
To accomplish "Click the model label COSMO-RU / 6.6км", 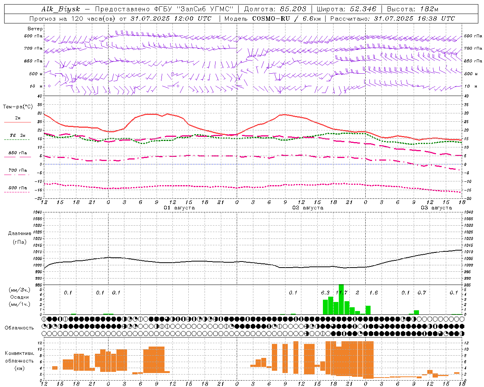I will tap(287, 19).
